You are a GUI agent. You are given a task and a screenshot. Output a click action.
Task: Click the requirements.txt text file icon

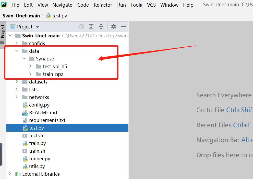click(x=25, y=120)
